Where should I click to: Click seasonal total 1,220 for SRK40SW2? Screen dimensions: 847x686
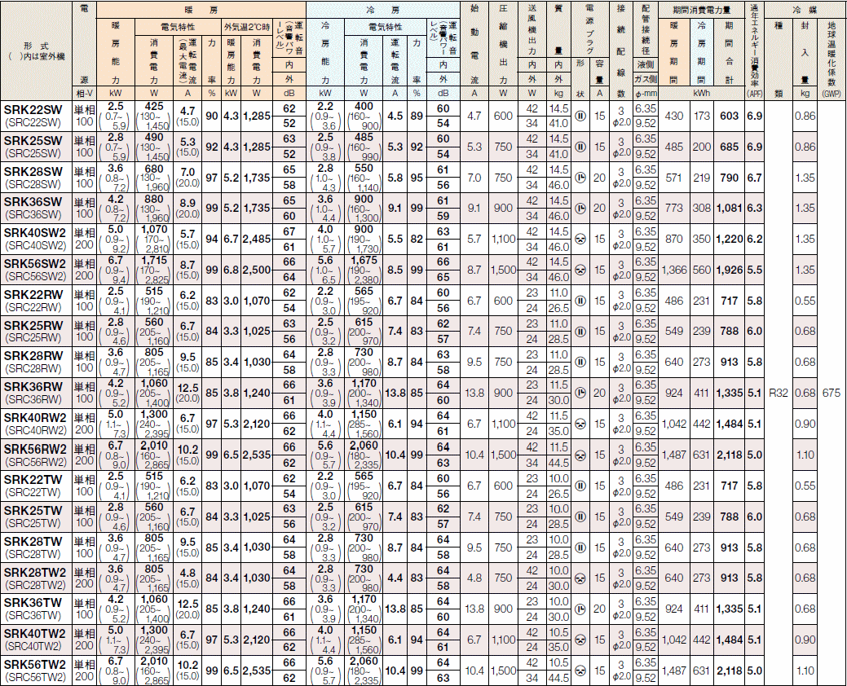point(730,239)
